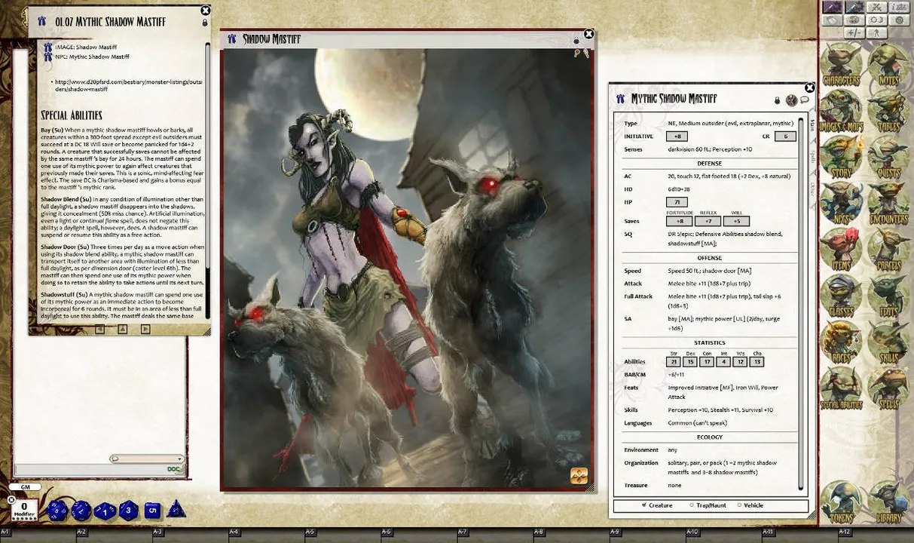Click the Cha 13 ability box

(757, 362)
